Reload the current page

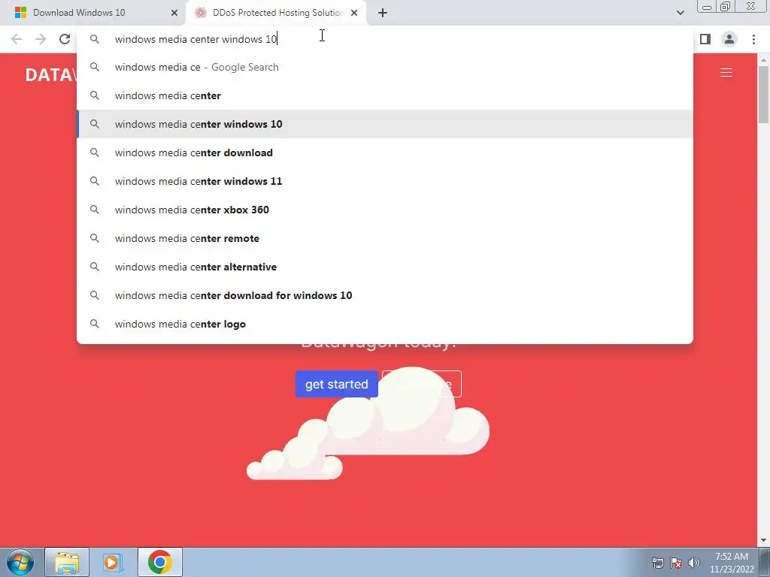65,39
